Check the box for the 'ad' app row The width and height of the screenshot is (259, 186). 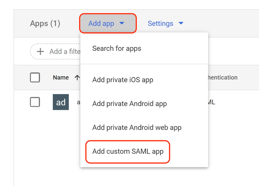coord(35,102)
